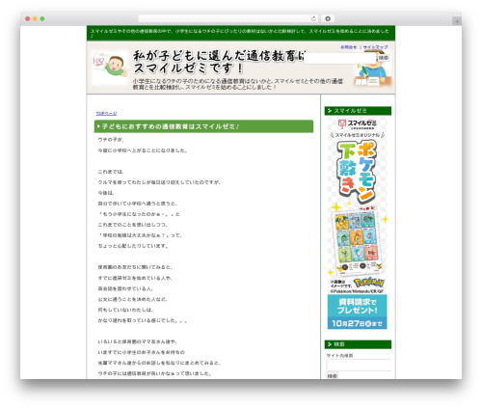This screenshot has height=408, width=482.
Task: Click the line これまでは、 in the article
Action: coord(111,172)
